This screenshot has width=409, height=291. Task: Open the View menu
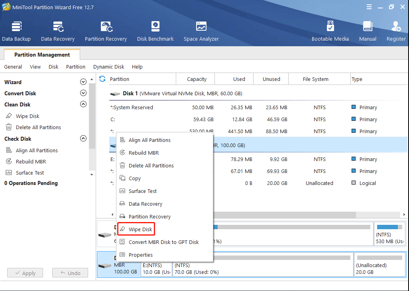coord(35,67)
